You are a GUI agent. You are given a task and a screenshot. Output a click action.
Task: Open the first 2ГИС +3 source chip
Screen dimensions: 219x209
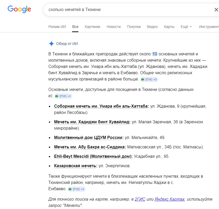tap(149, 79)
